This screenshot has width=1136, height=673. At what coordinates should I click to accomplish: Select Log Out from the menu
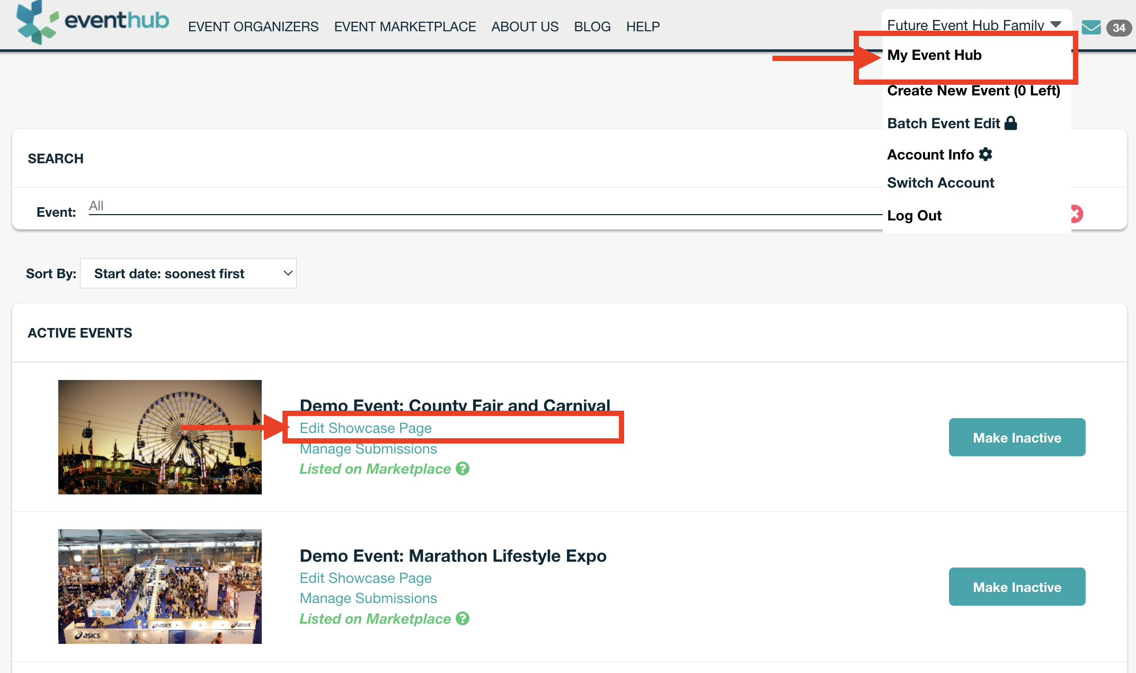915,216
